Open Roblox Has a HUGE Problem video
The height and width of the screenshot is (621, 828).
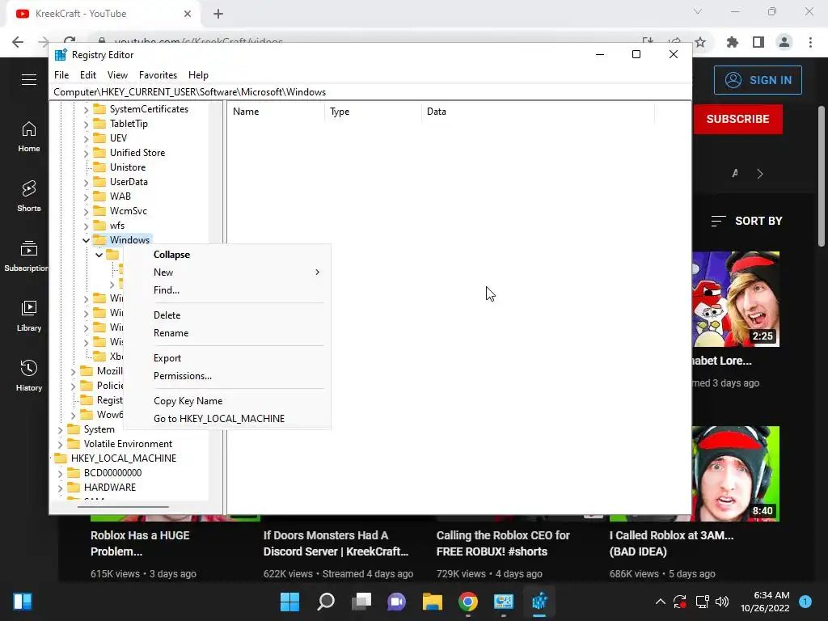[140, 543]
